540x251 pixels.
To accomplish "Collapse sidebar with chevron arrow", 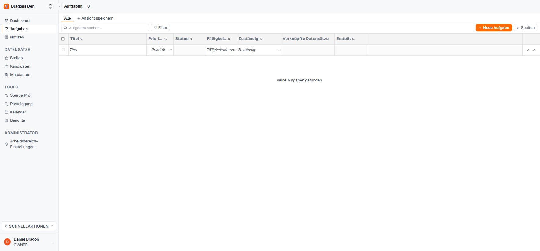I will click(x=60, y=6).
